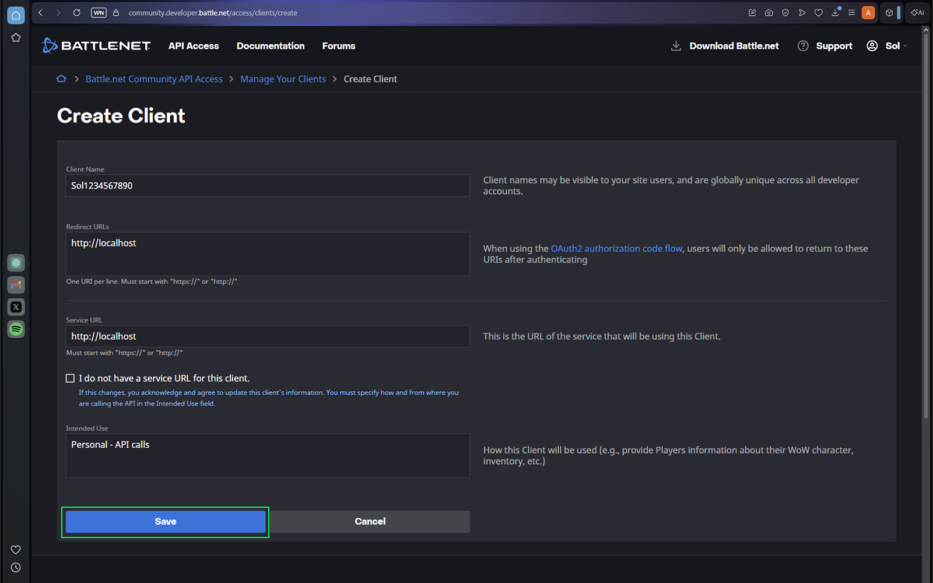Image resolution: width=933 pixels, height=583 pixels.
Task: Open the API Access menu
Action: 194,46
